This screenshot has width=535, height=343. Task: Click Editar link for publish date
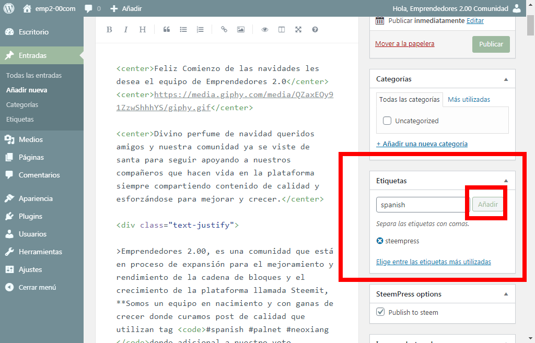click(475, 21)
